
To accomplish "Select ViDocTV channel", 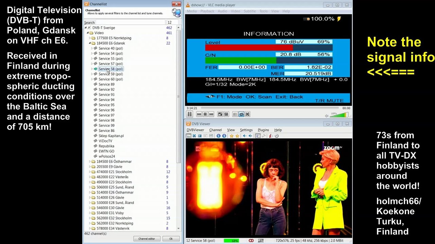I will tap(105, 141).
